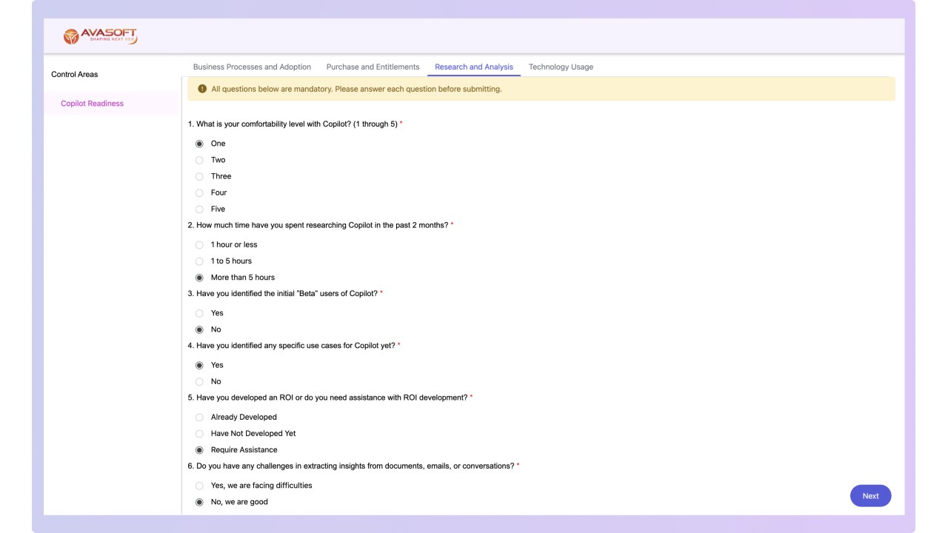Image resolution: width=948 pixels, height=533 pixels.
Task: Choose Yes, we are facing difficulties
Action: (199, 486)
